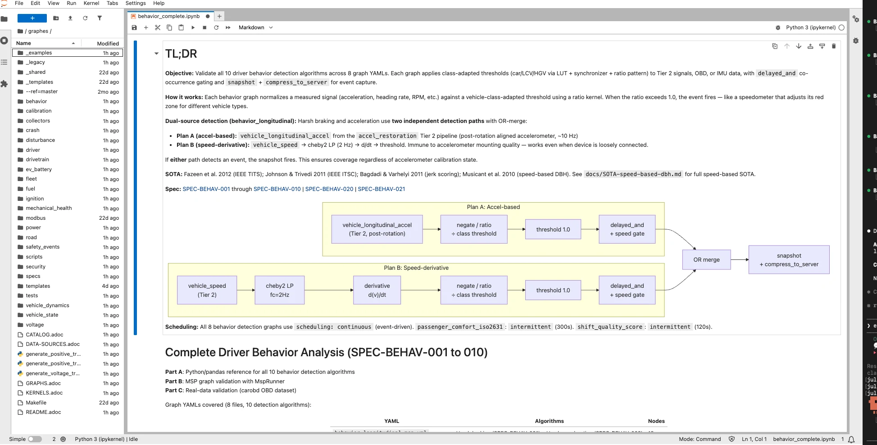Navigate to graphes breadcrumb folder
The image size is (877, 445).
tap(38, 31)
